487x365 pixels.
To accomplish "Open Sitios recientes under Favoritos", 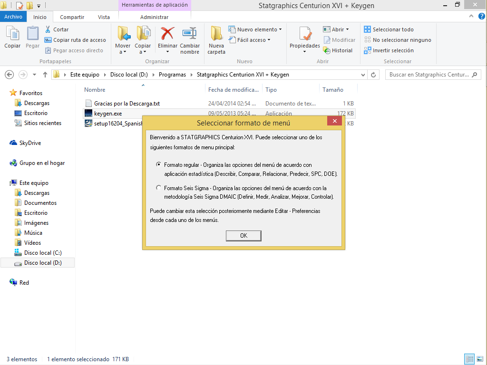I will (x=42, y=123).
